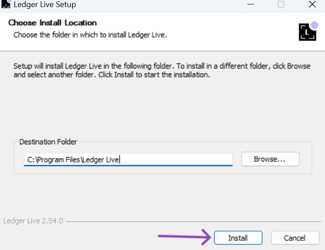Click the Install button

pos(238,238)
